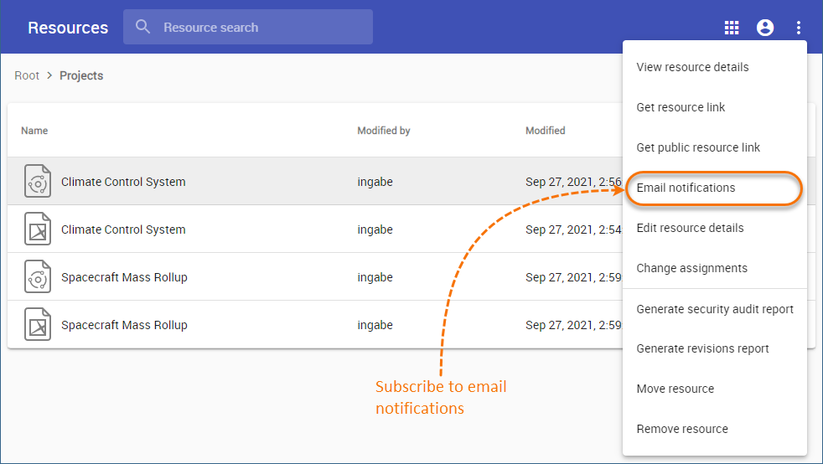Image resolution: width=823 pixels, height=464 pixels.
Task: Choose Generate security audit report
Action: 715,309
